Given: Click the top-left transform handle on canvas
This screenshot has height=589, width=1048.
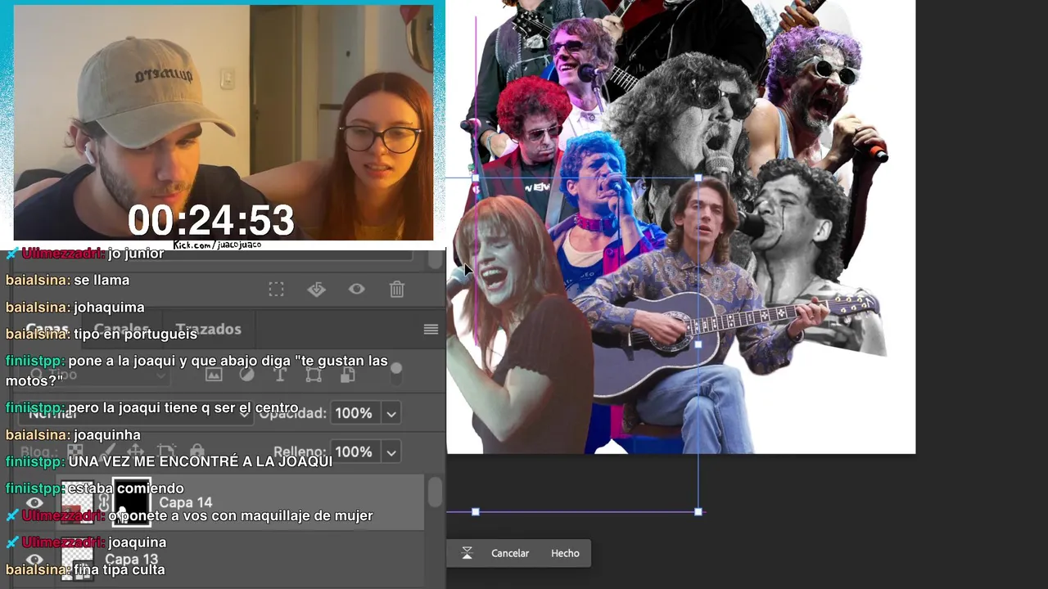Looking at the screenshot, I should pyautogui.click(x=476, y=178).
